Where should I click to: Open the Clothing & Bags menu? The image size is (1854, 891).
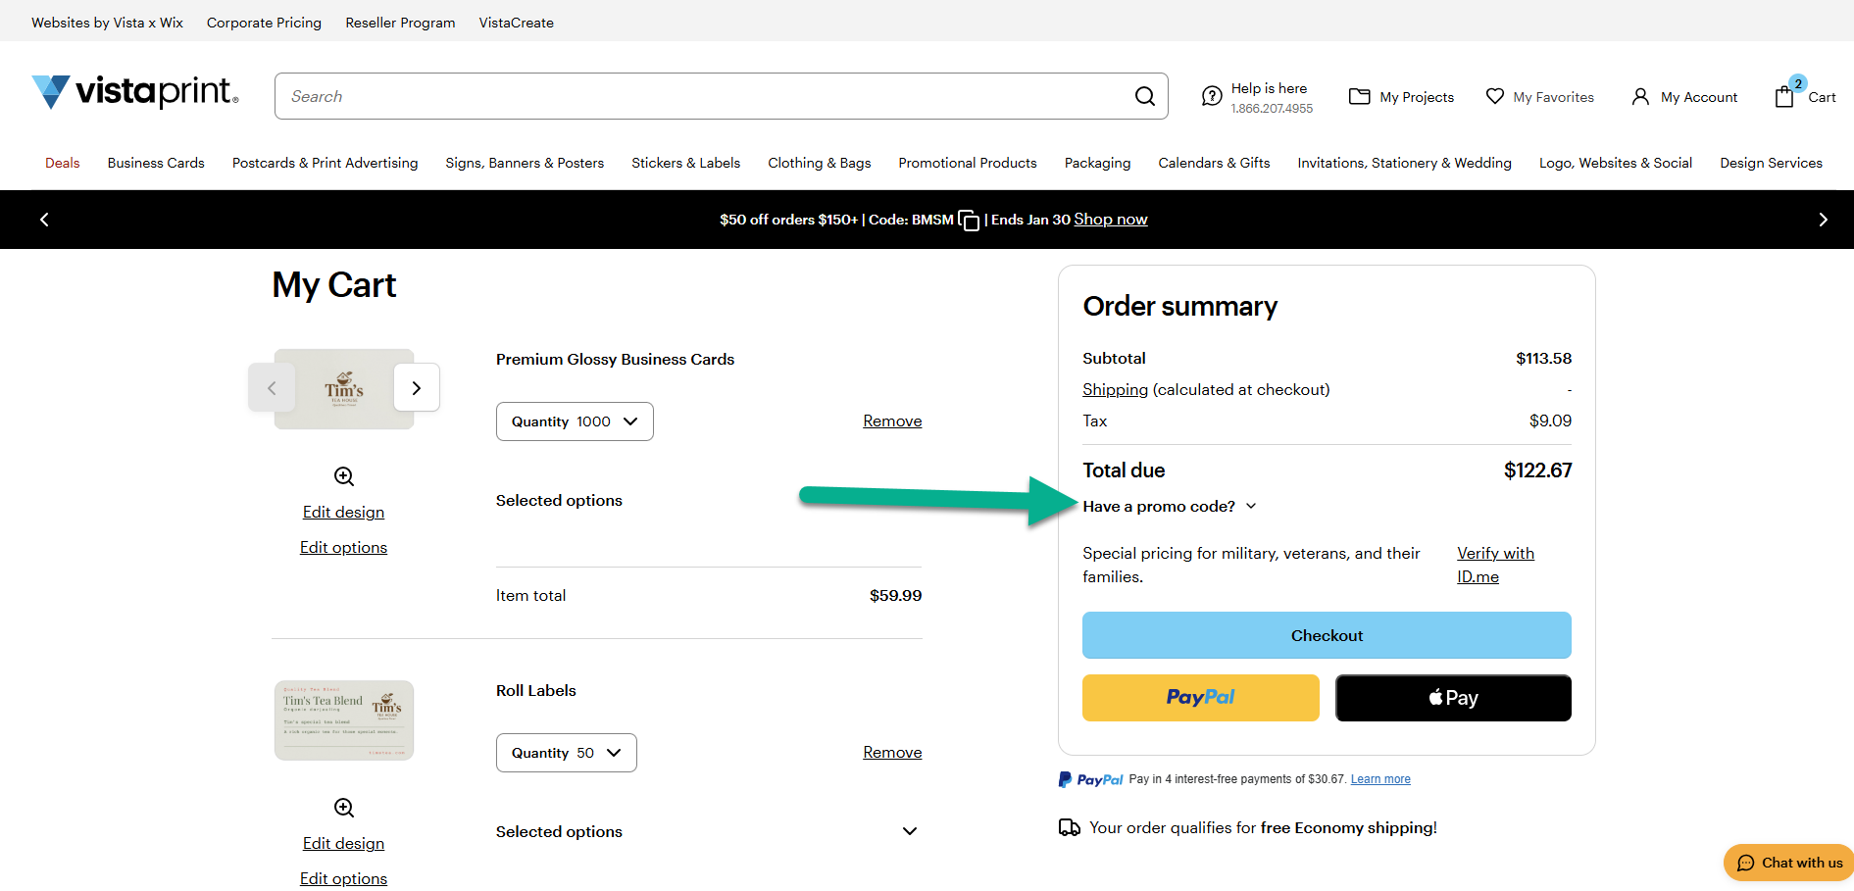(820, 163)
